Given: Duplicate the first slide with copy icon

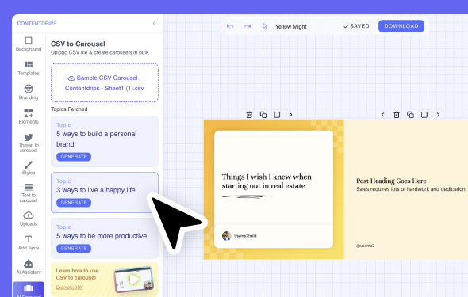Looking at the screenshot, I should [x=263, y=115].
